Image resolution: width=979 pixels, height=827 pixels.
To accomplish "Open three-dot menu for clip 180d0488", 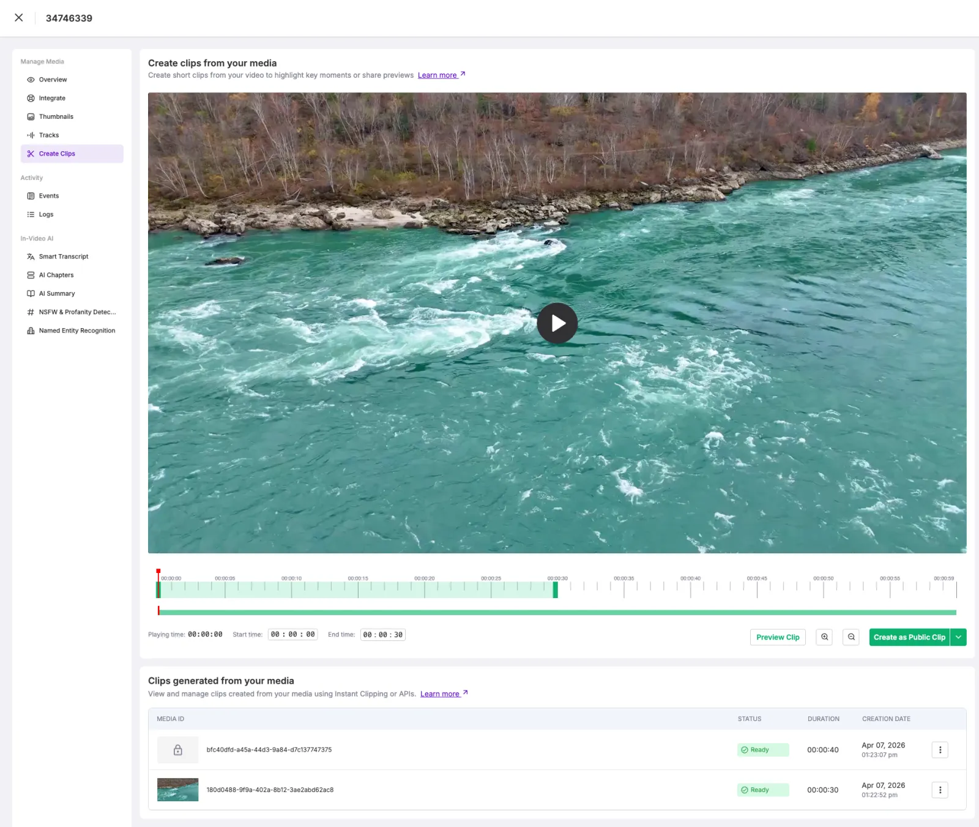I will (940, 790).
